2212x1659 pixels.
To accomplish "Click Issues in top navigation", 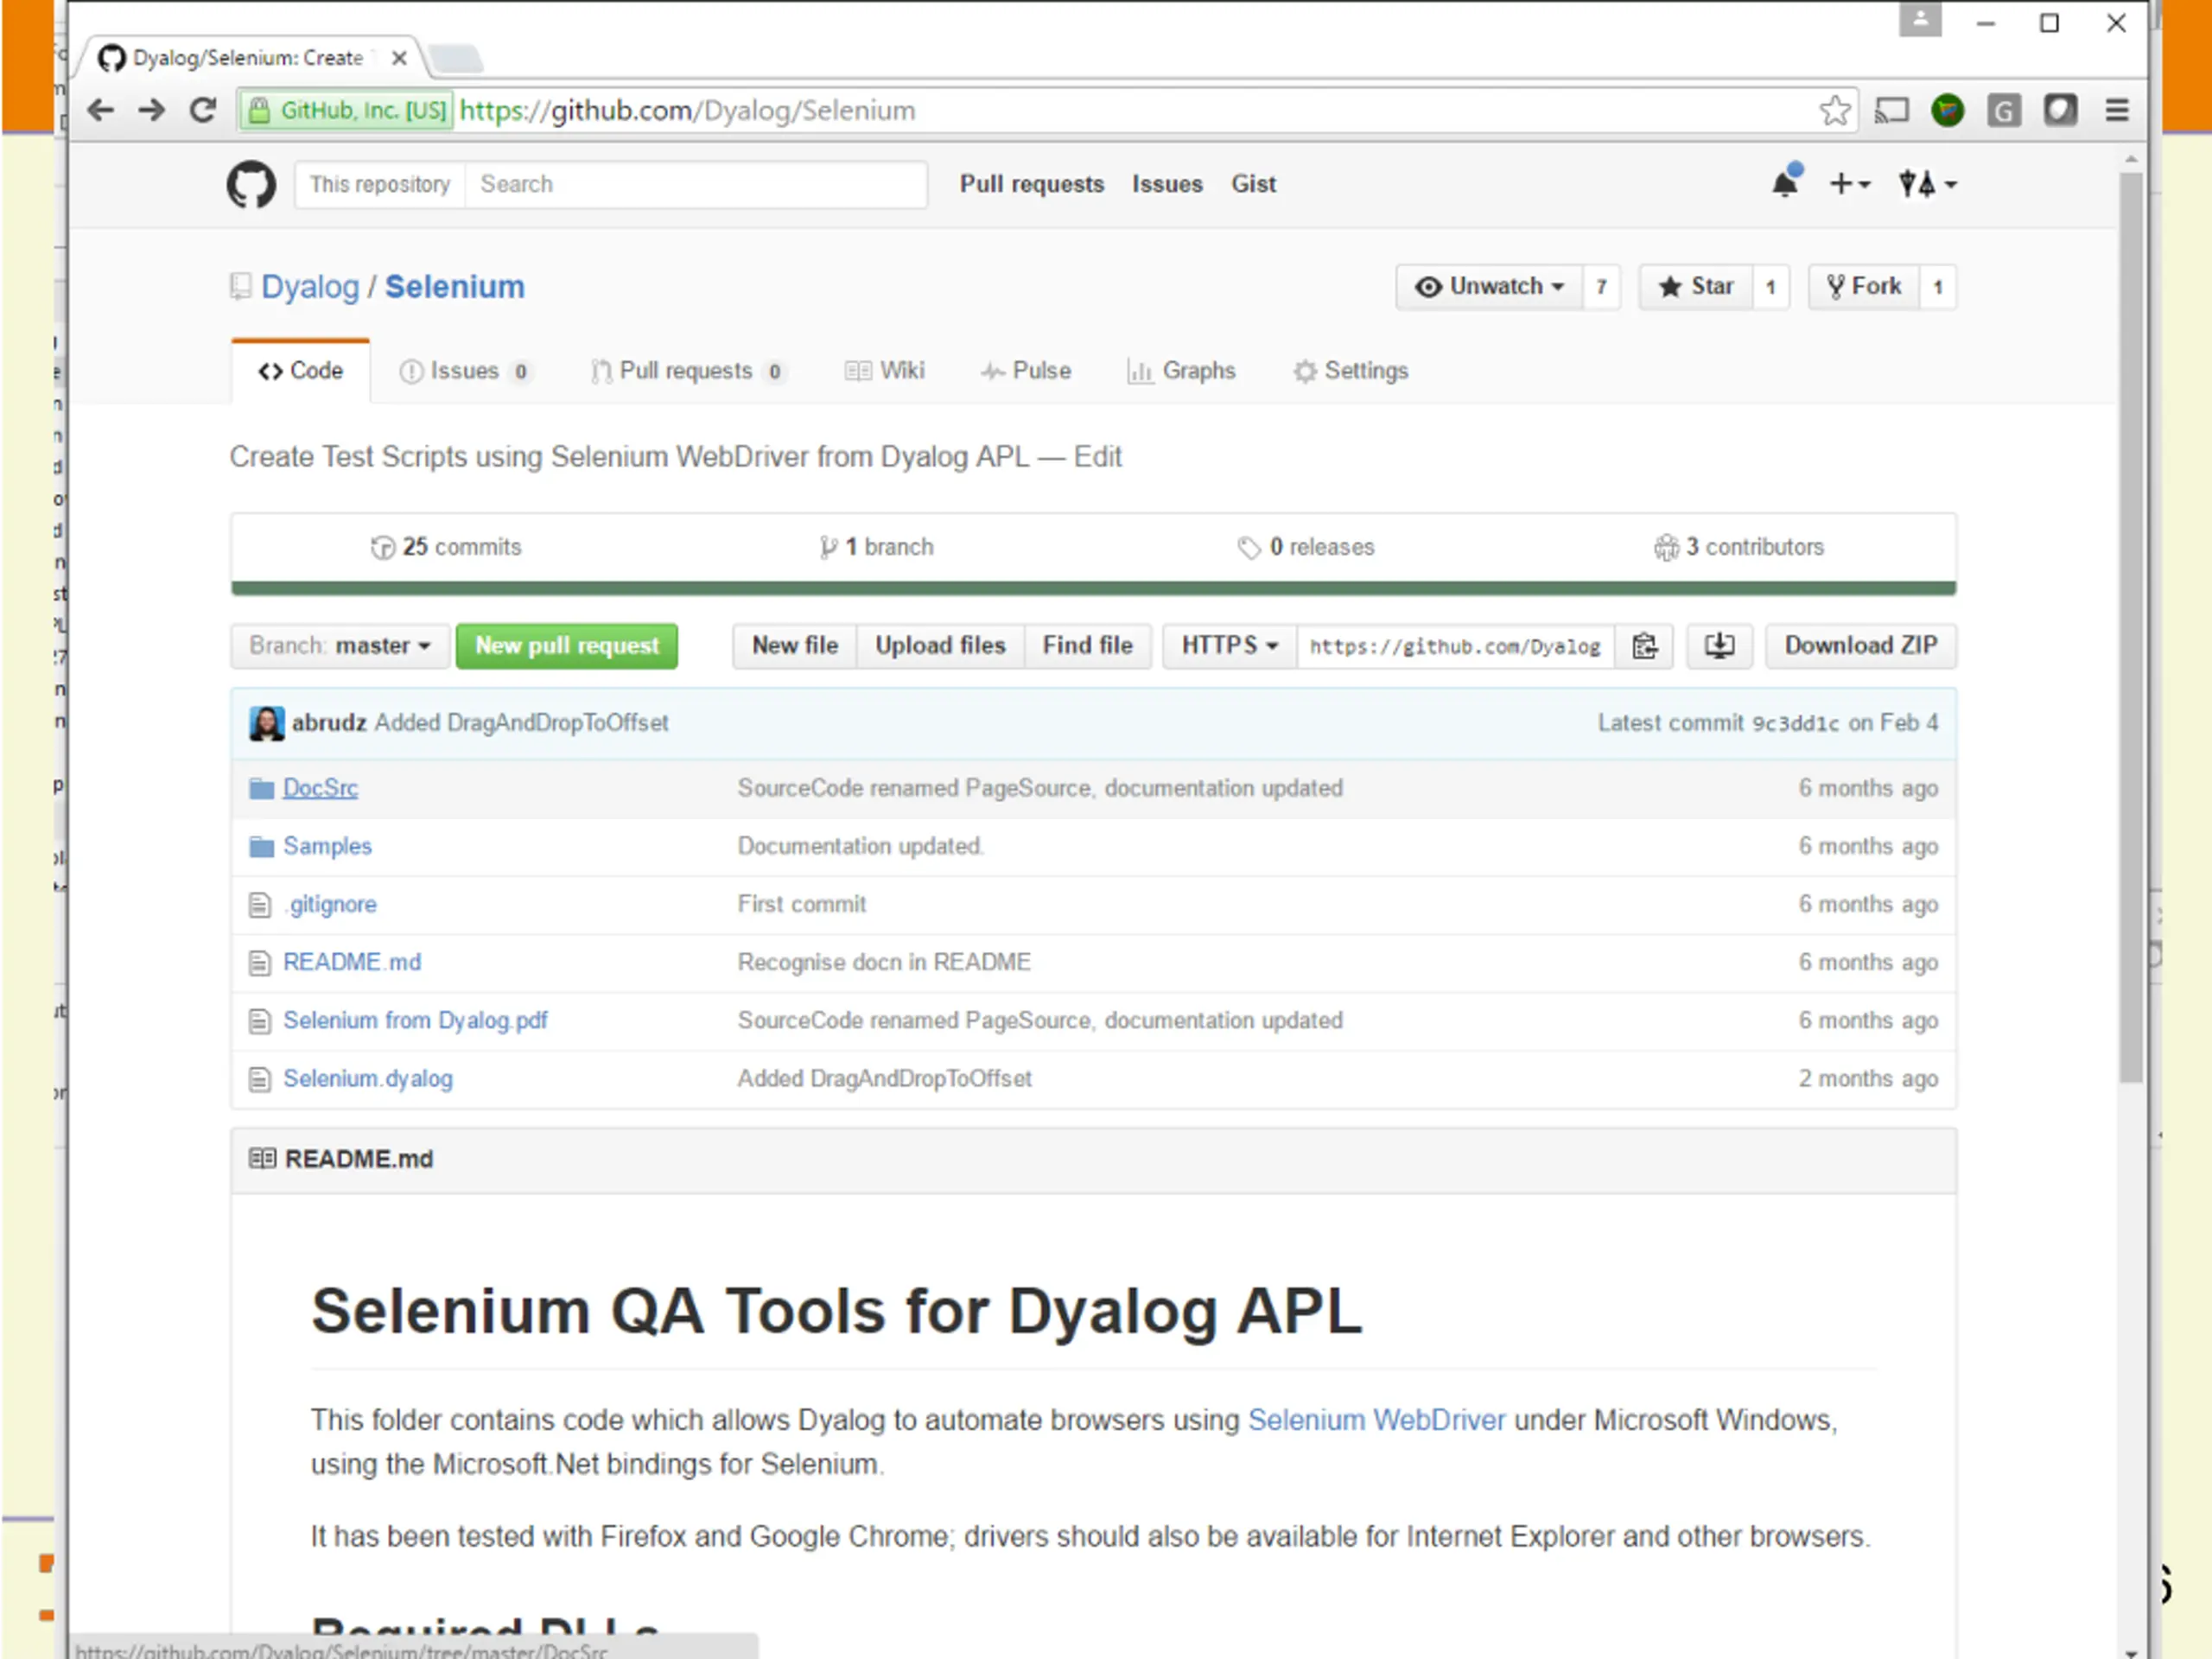I will coord(1167,184).
